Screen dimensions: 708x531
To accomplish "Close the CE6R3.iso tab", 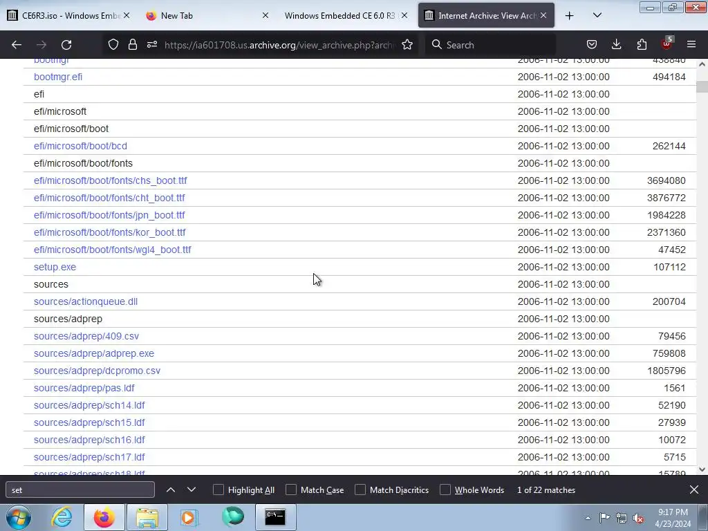I will click(127, 15).
